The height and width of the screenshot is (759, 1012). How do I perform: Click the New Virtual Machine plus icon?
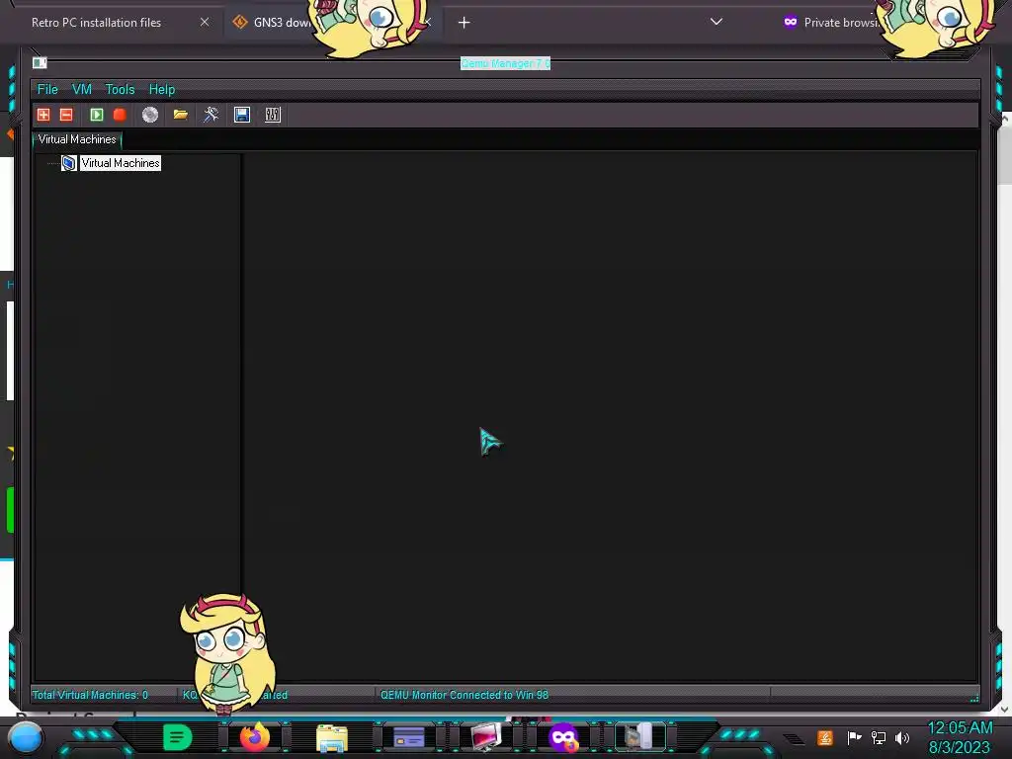[43, 115]
